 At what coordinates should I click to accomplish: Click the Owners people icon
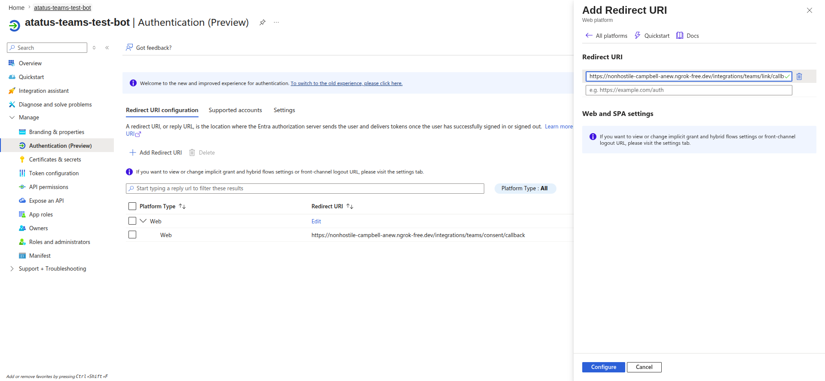pyautogui.click(x=22, y=228)
